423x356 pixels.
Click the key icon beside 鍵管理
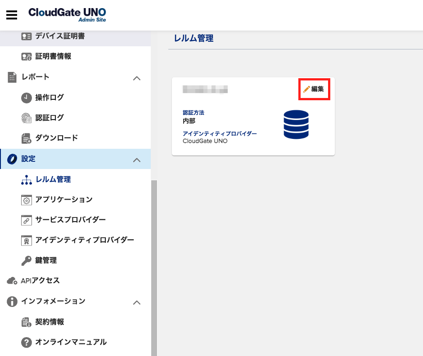tap(27, 261)
